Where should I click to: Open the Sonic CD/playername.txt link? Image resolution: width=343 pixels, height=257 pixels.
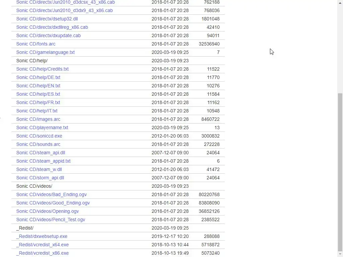tap(42, 127)
